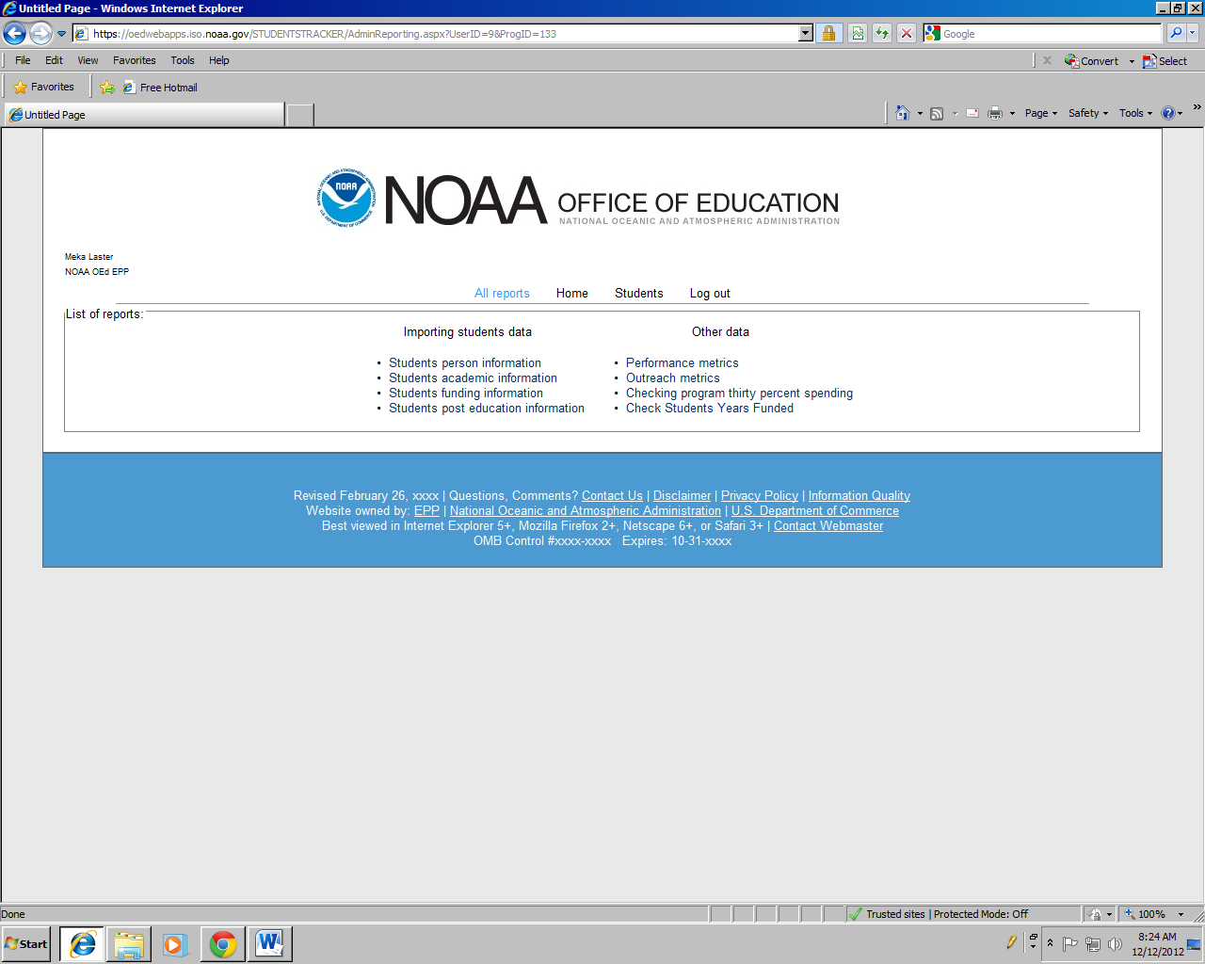Click the Home icon in command bar
This screenshot has height=964, width=1205.
click(x=903, y=113)
